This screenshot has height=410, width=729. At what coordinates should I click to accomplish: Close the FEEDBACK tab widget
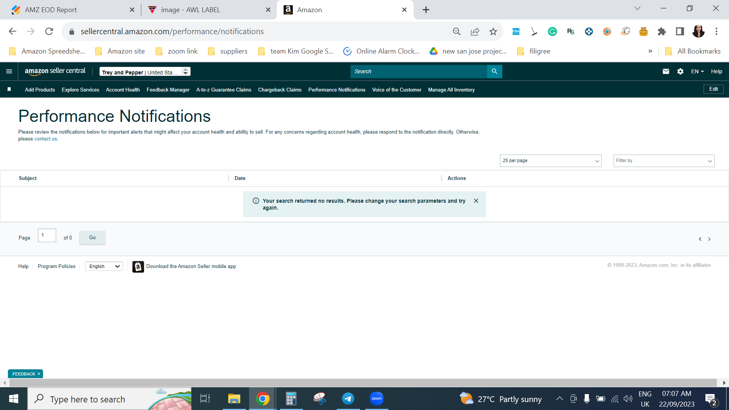pyautogui.click(x=39, y=374)
